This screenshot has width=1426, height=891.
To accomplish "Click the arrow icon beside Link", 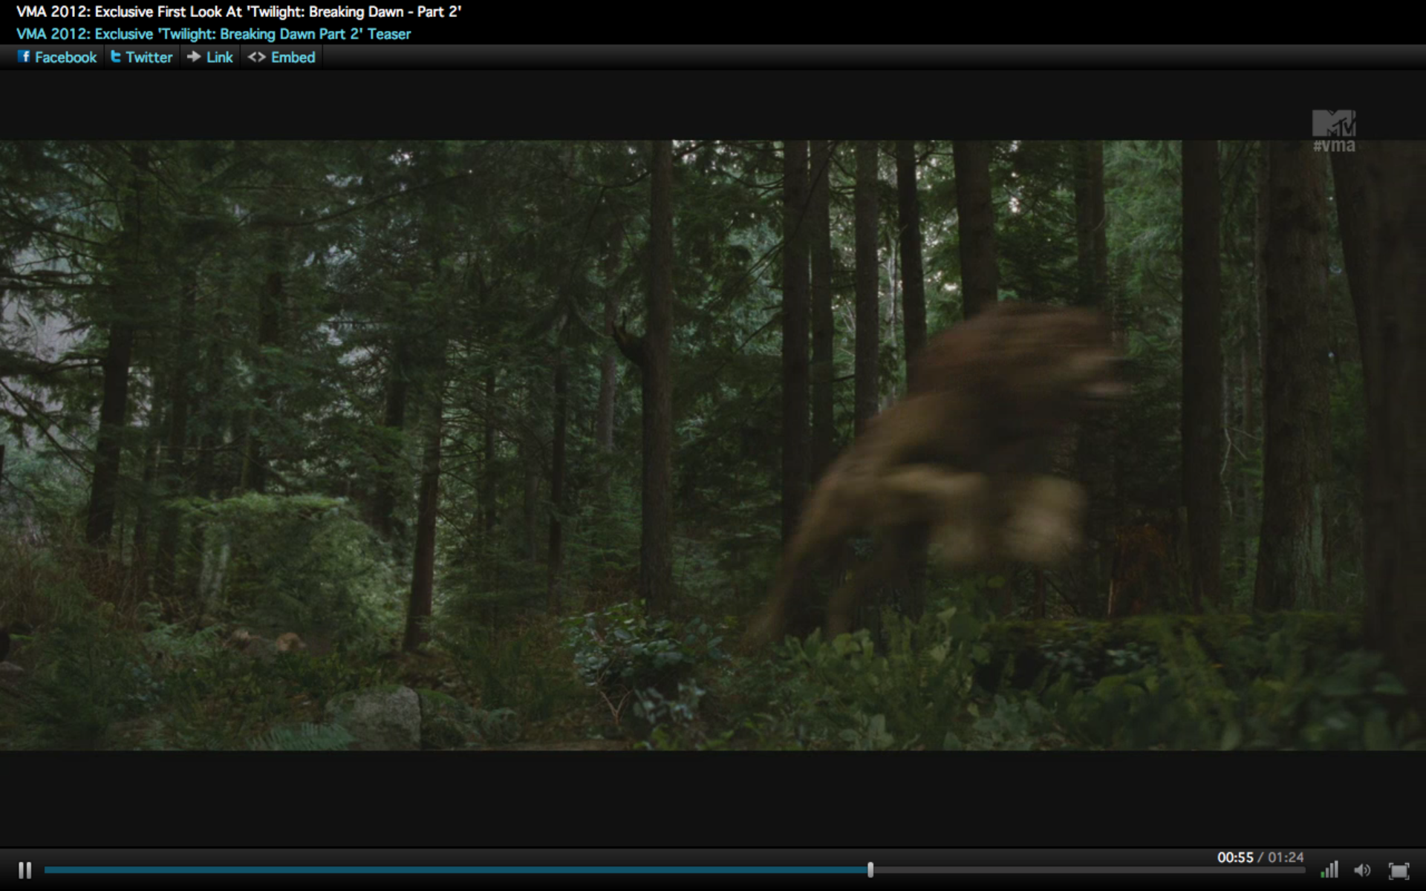I will pos(194,56).
